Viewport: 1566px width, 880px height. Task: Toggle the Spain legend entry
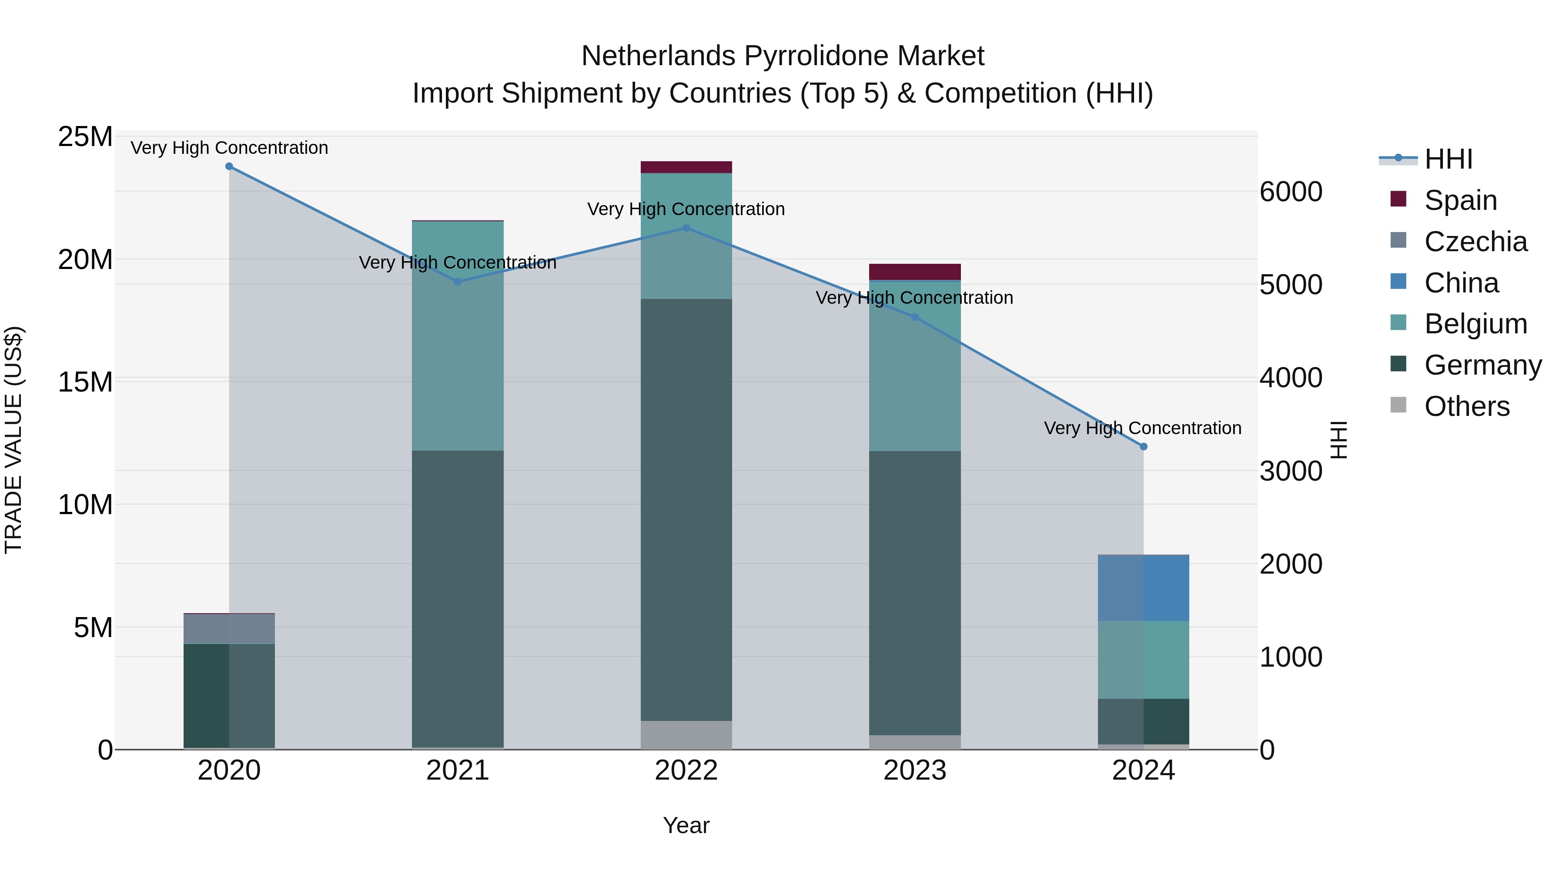point(1444,200)
